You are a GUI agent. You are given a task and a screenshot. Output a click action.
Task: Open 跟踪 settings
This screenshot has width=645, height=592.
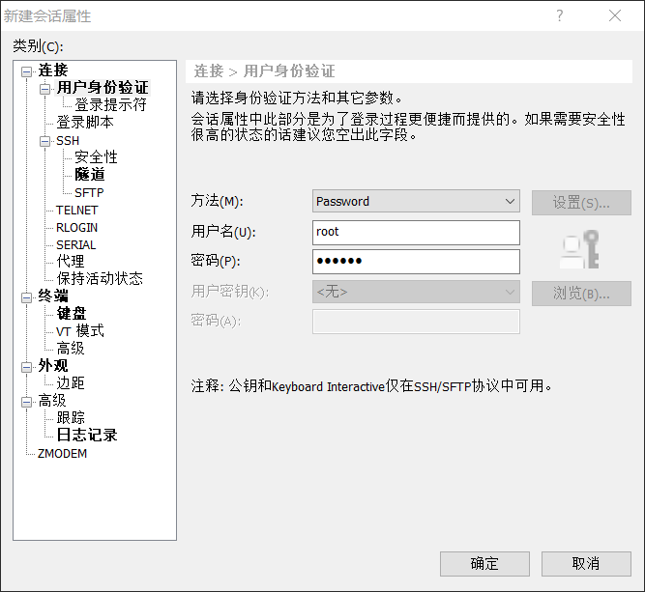71,418
